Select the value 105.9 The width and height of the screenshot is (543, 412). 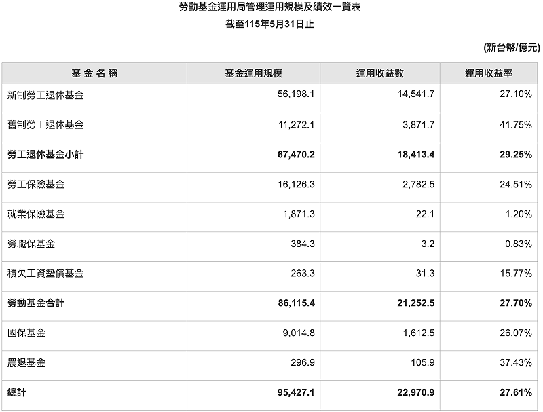point(422,363)
